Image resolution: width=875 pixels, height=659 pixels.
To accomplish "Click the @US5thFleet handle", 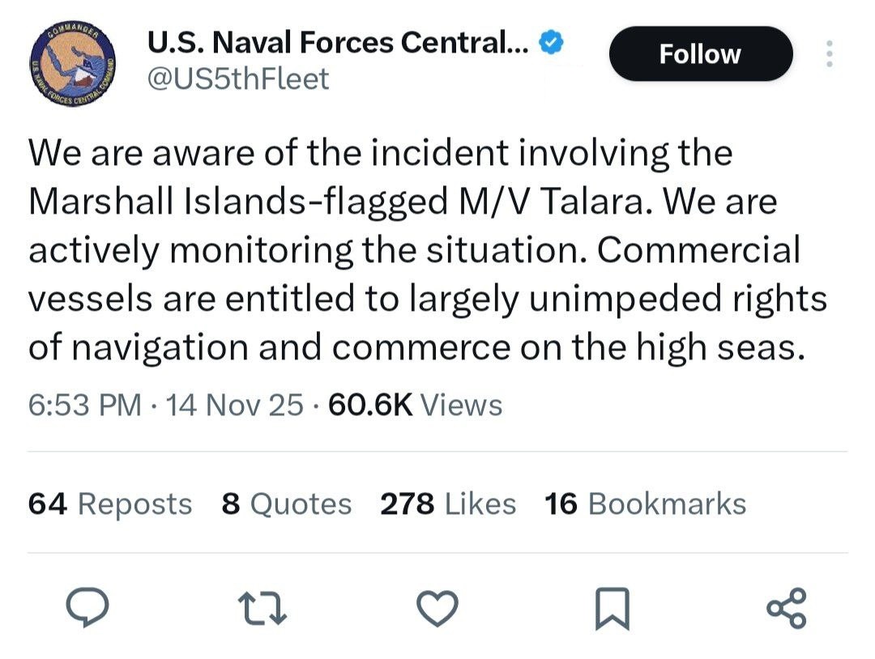I will pos(238,79).
